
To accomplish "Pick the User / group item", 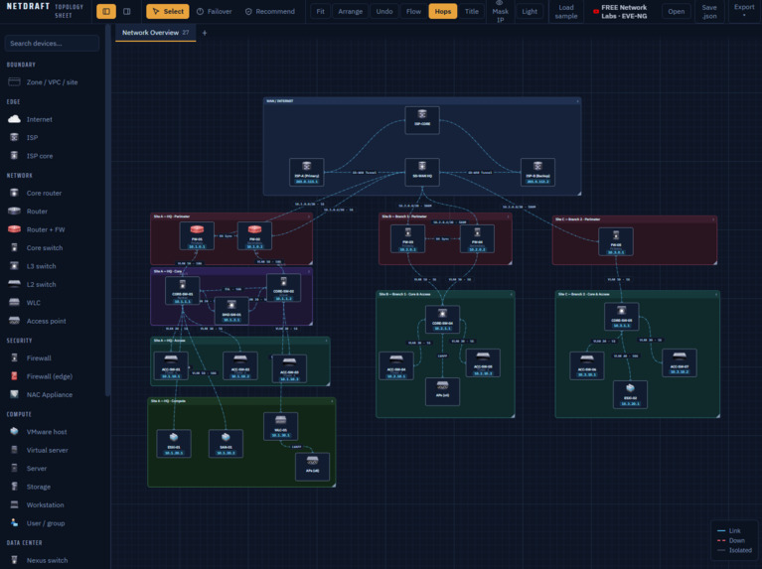I will pos(53,523).
